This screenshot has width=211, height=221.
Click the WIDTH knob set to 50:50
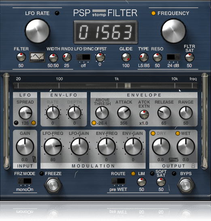click(x=53, y=58)
